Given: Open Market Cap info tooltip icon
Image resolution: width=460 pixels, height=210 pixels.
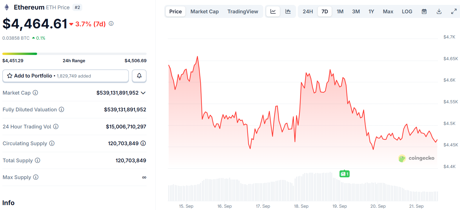Looking at the screenshot, I should tap(35, 93).
